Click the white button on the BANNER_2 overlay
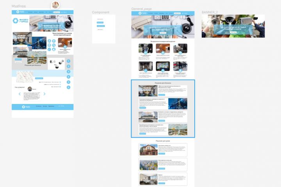This screenshot has width=281, height=187. [x=233, y=32]
